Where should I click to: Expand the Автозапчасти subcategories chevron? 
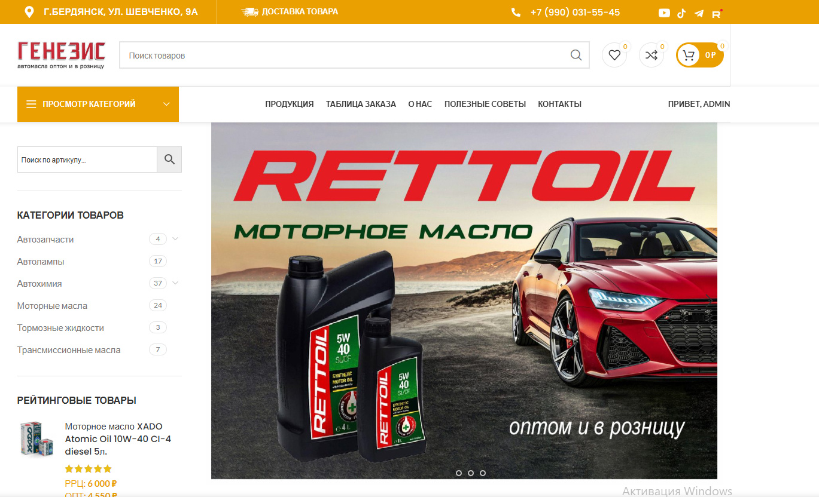175,239
